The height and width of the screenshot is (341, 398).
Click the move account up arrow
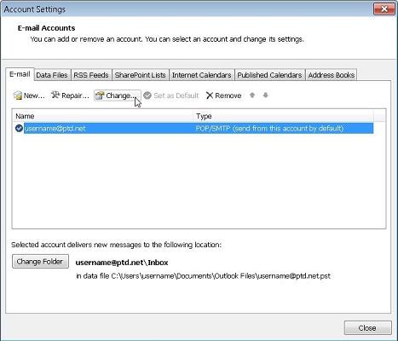[x=252, y=95]
